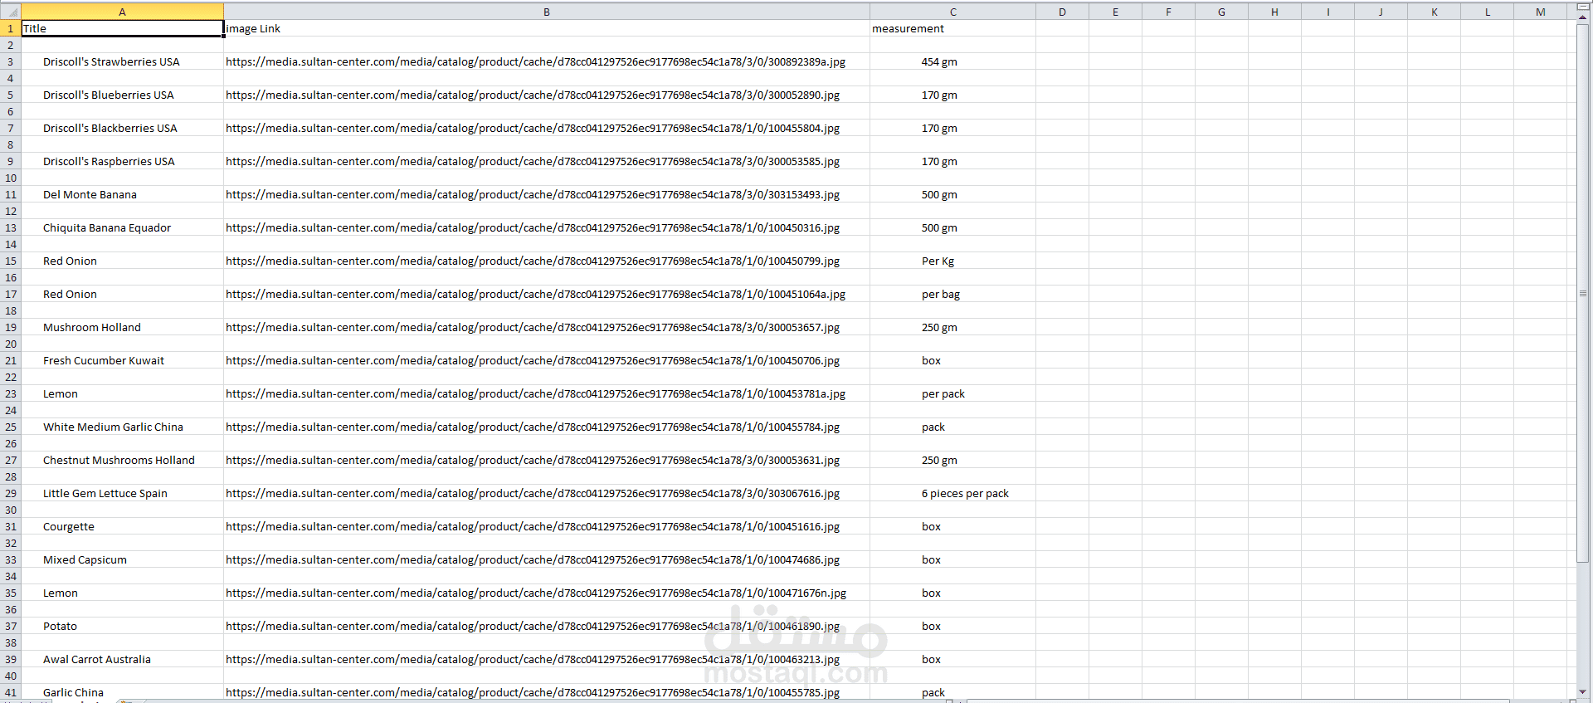Select the 'per pack' measurement cell
Screen dimensions: 1593x703
tap(952, 393)
